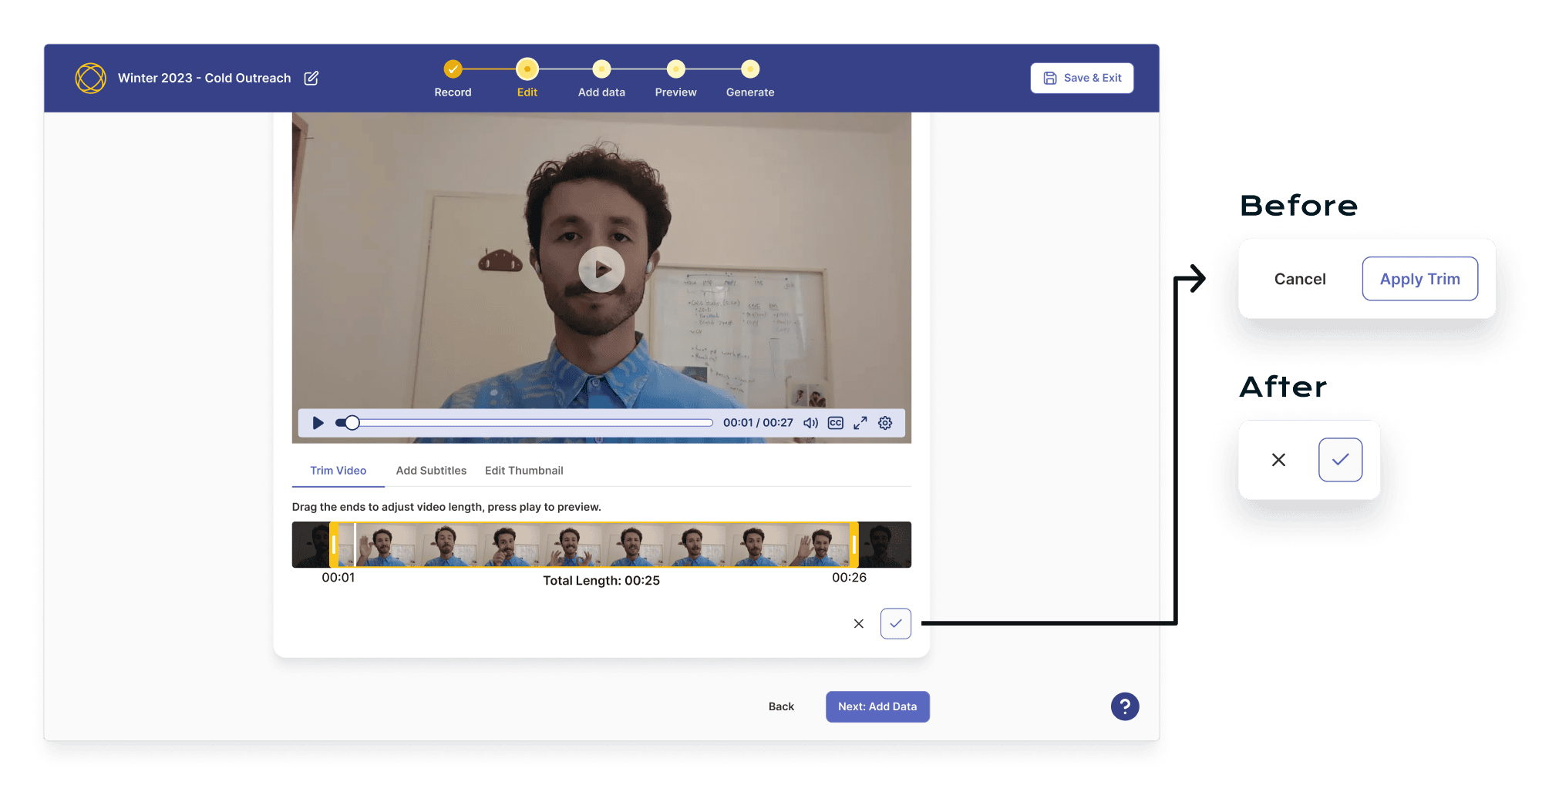Open the Preview step
This screenshot has width=1542, height=785.
pyautogui.click(x=676, y=79)
